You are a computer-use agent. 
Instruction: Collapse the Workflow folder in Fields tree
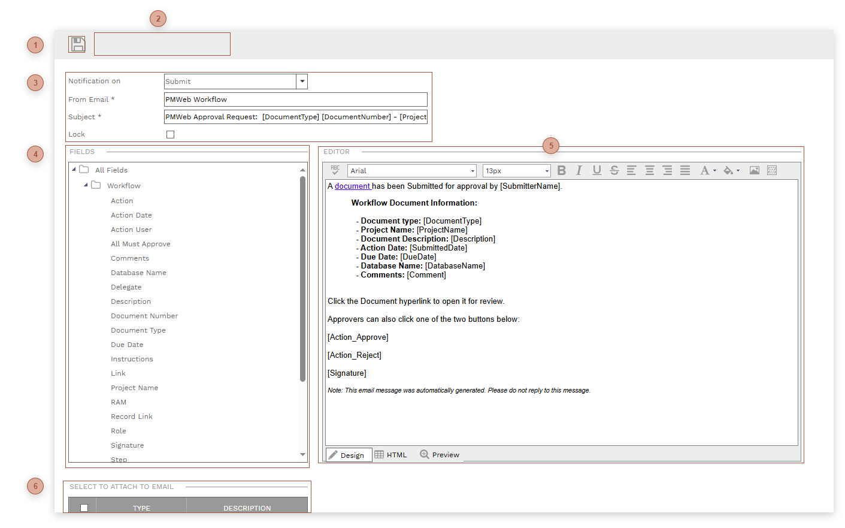coord(86,185)
